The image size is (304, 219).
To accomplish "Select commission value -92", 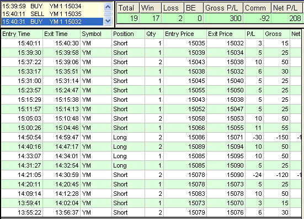I will (257, 18).
